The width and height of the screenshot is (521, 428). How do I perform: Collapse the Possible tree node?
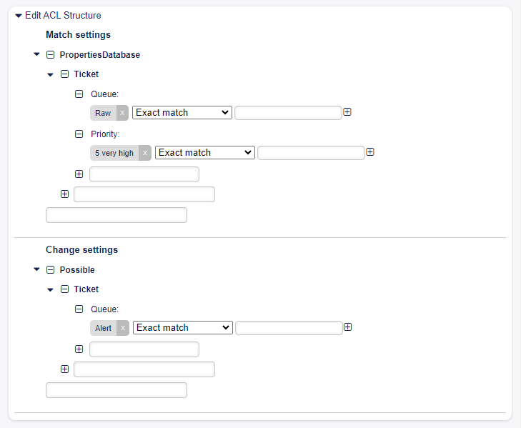point(37,270)
